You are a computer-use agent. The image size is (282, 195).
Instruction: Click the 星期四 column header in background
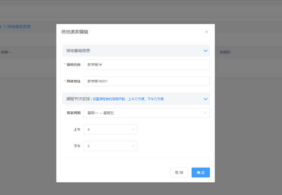(x=225, y=52)
